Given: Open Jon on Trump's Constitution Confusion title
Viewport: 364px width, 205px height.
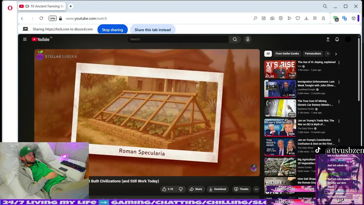Looking at the screenshot, I should pyautogui.click(x=316, y=142).
